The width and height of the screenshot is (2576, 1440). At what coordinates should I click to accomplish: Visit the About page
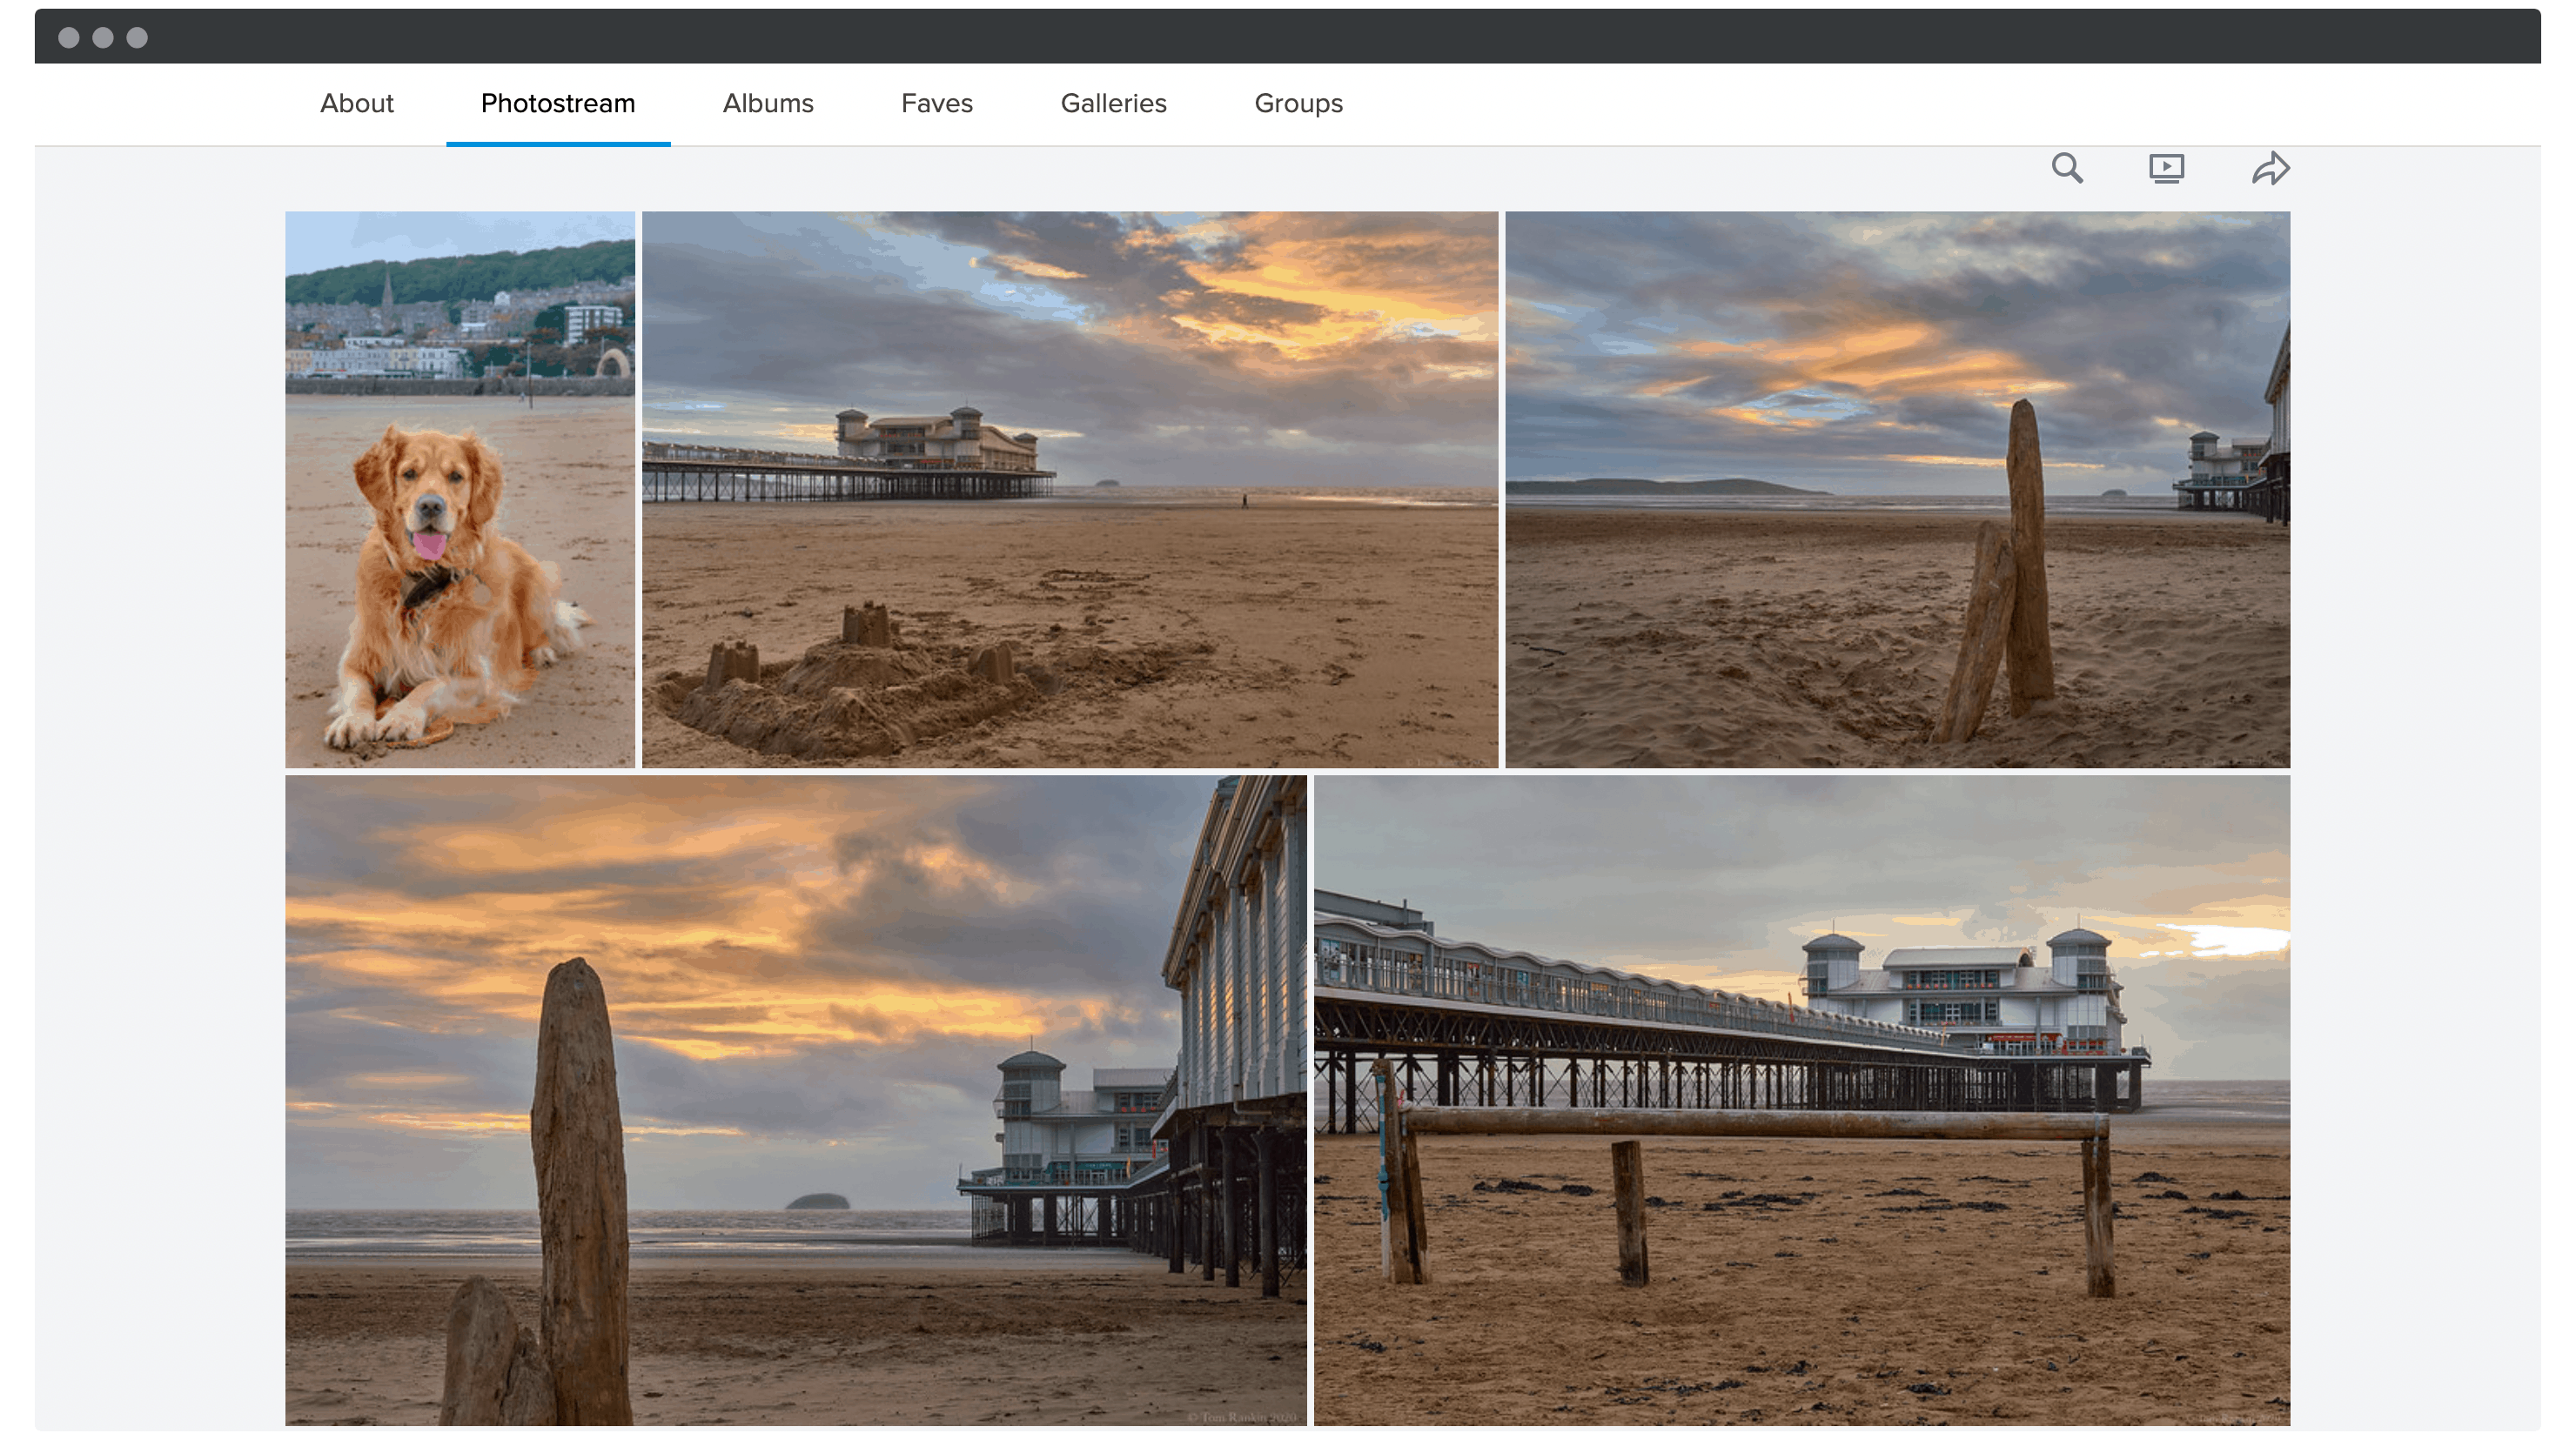click(x=356, y=103)
